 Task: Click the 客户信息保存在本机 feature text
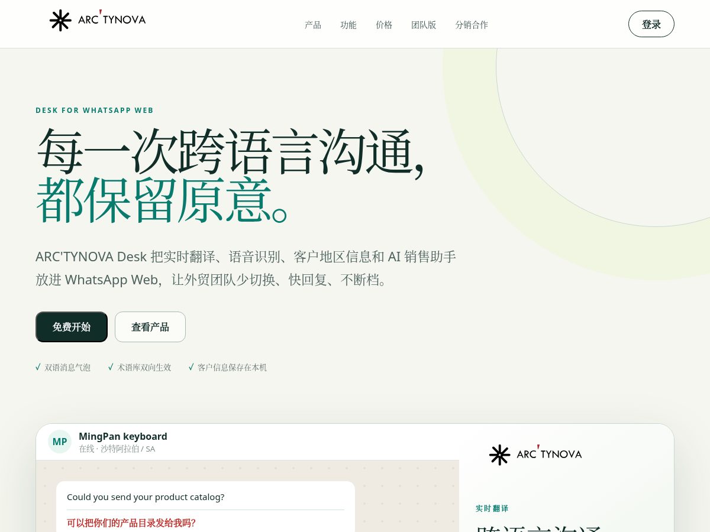(x=232, y=367)
